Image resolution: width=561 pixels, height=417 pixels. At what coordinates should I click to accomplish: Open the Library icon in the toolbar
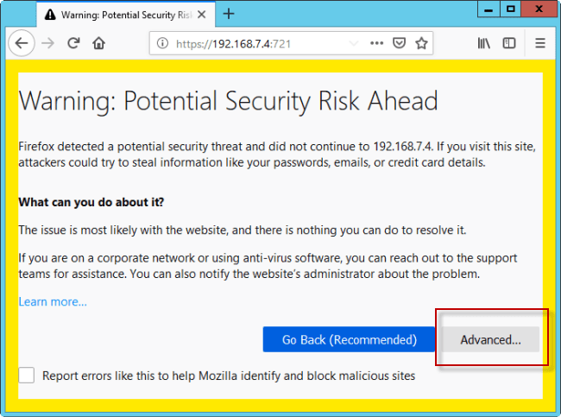click(484, 43)
